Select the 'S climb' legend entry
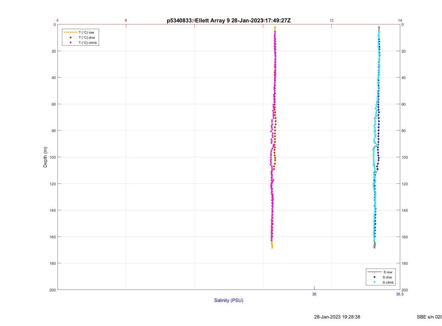 (388, 283)
